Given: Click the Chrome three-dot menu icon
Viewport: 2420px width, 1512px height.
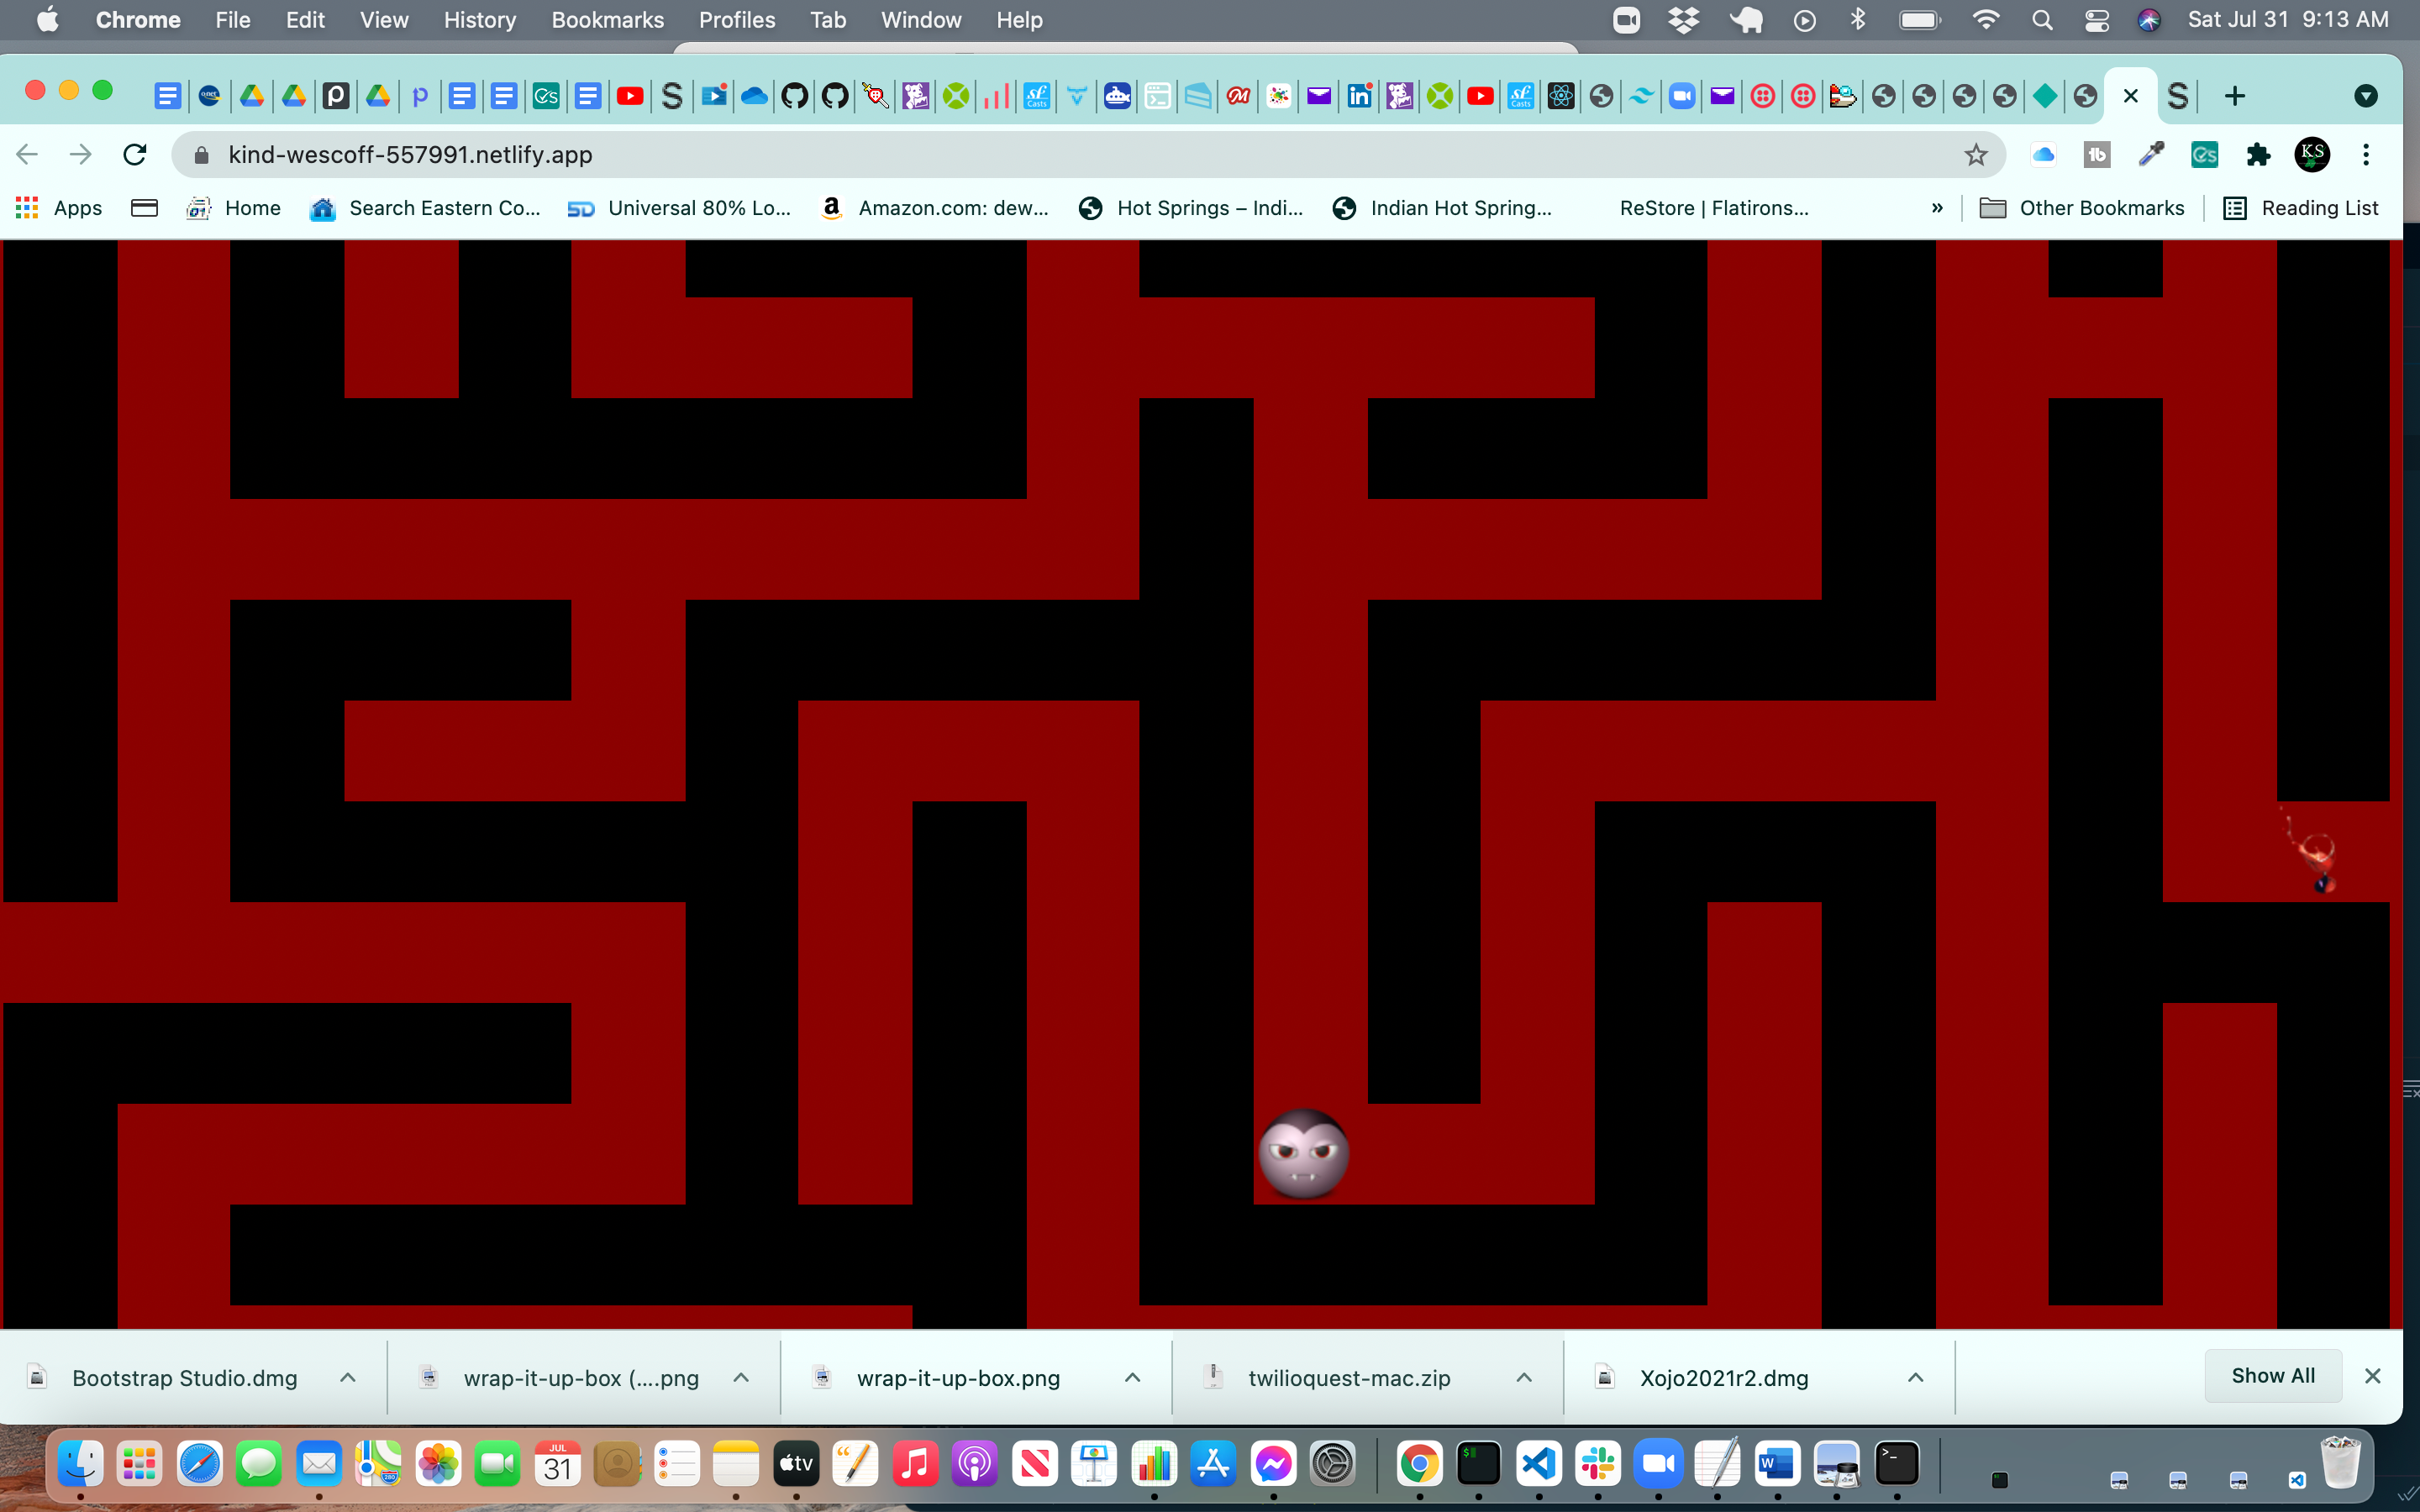Looking at the screenshot, I should pos(2365,155).
